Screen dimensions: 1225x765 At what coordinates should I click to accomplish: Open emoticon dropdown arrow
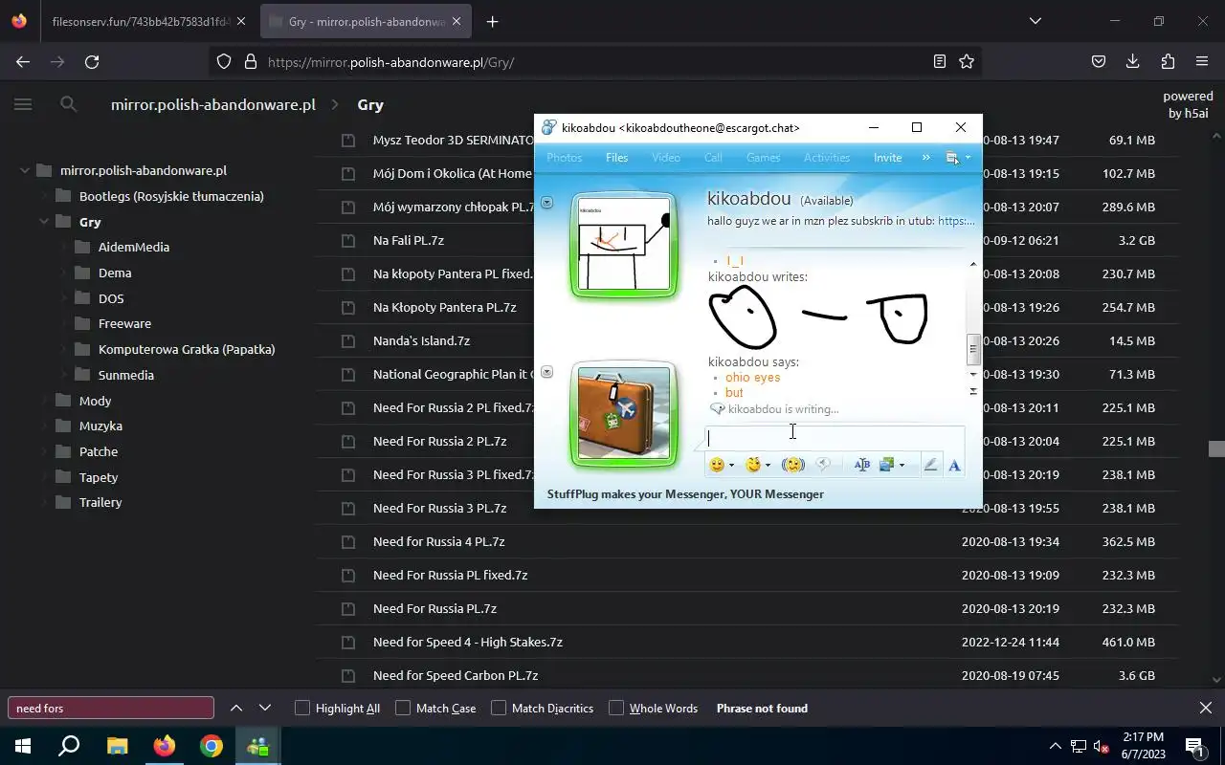pos(731,466)
